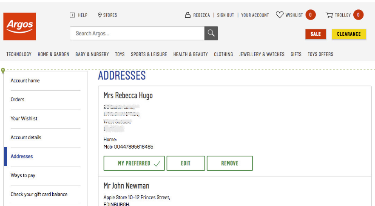Select Addresses in the sidebar

pos(22,156)
